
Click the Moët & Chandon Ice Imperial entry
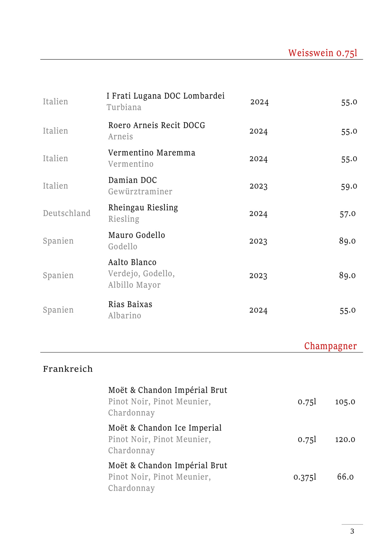click(x=165, y=428)
